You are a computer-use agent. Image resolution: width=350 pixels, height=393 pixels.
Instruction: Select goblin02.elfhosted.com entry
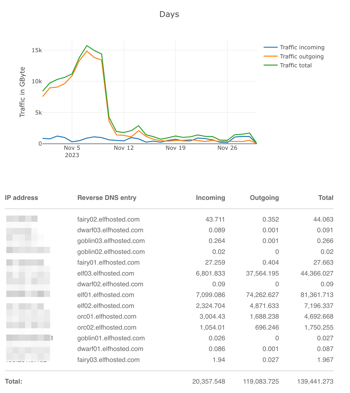pyautogui.click(x=111, y=252)
